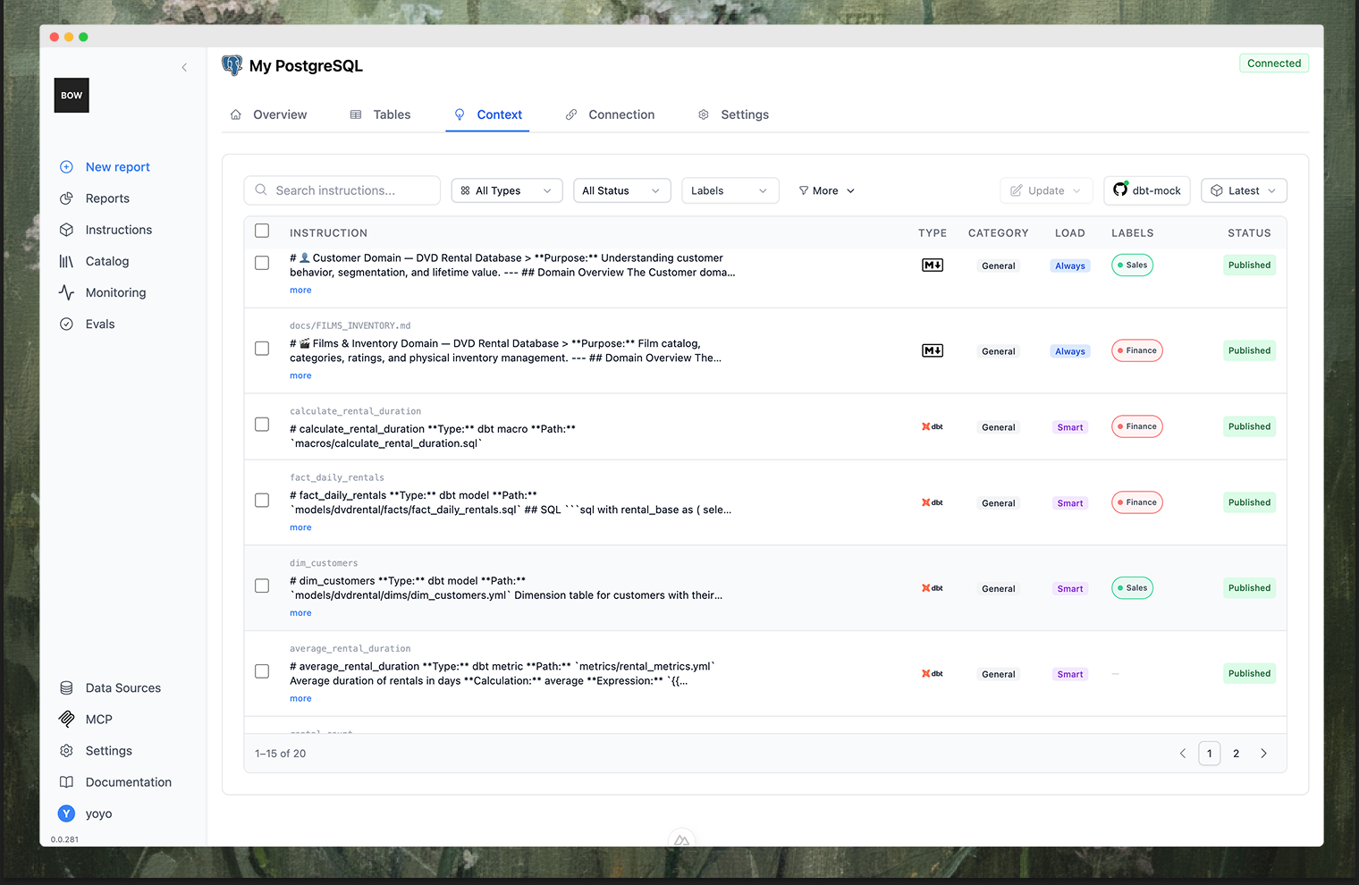Click Published status of calculate_rental_duration row
Image resolution: width=1359 pixels, height=885 pixels.
tap(1249, 426)
